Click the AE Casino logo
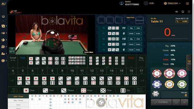The height and width of the screenshot is (109, 194). tap(15, 12)
